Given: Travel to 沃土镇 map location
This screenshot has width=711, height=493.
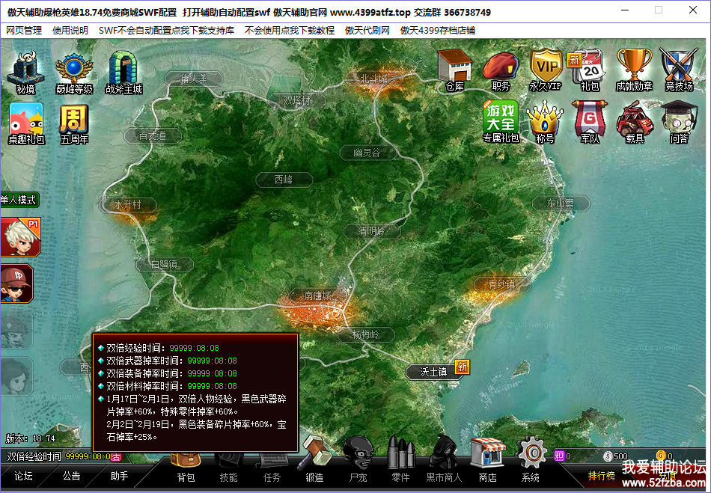Looking at the screenshot, I should (x=433, y=371).
